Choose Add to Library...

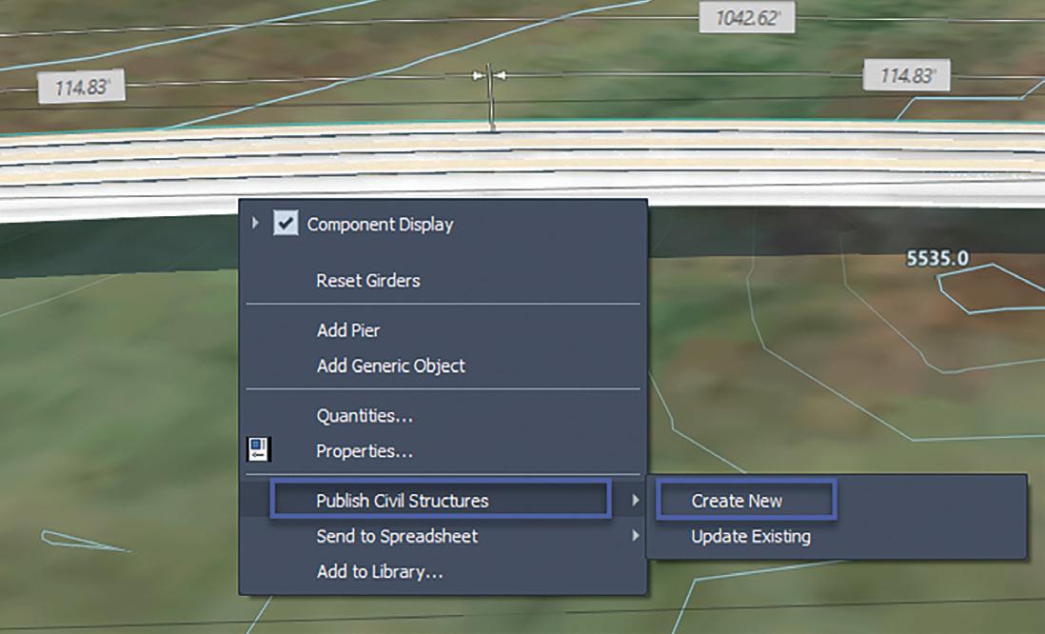[380, 572]
